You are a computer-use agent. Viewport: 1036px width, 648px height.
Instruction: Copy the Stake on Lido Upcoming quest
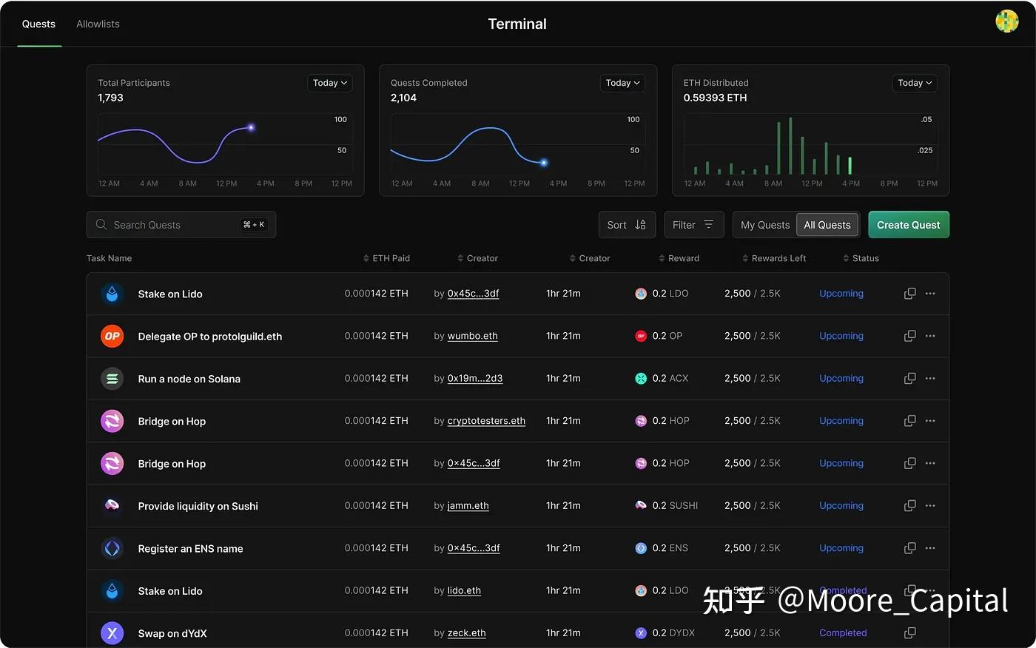[910, 294]
